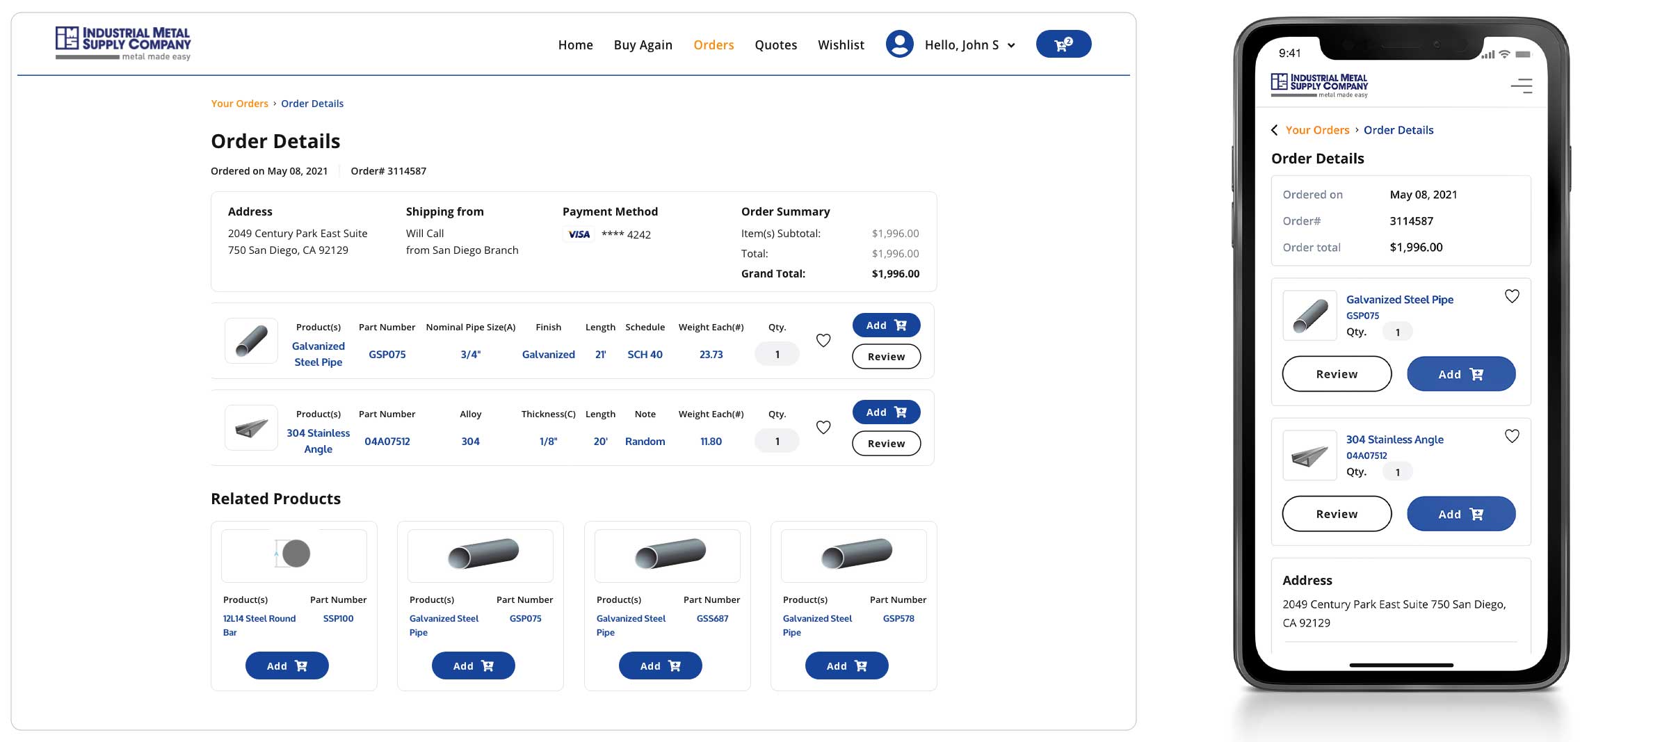The image size is (1669, 742).
Task: Tap Add for Galvanized Steel Pipe on mobile
Action: click(1460, 373)
